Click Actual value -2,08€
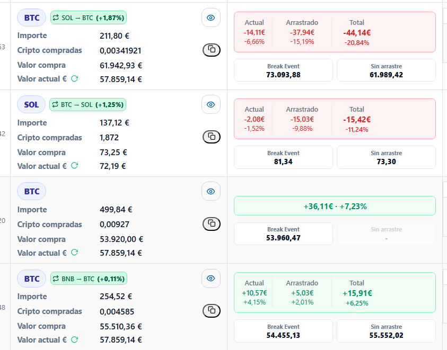 [x=255, y=119]
